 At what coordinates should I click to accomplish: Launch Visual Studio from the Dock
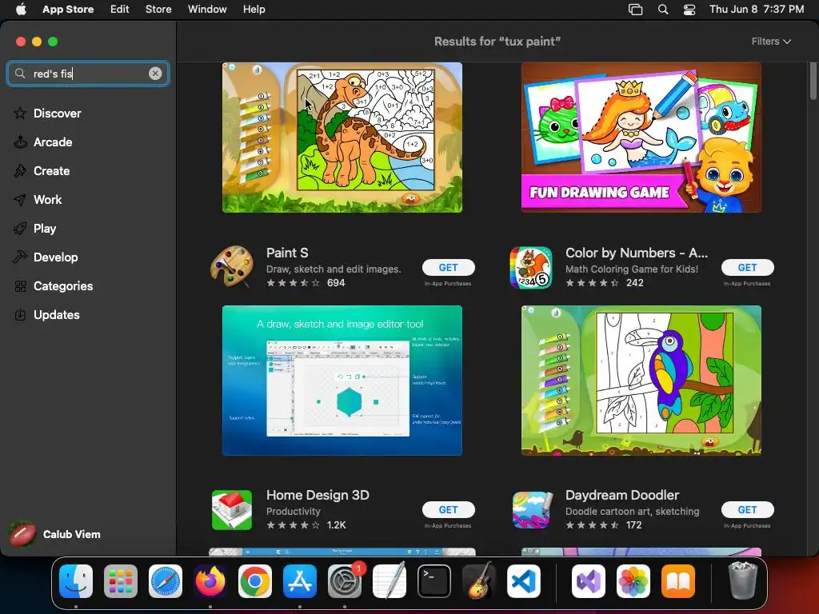coord(589,581)
